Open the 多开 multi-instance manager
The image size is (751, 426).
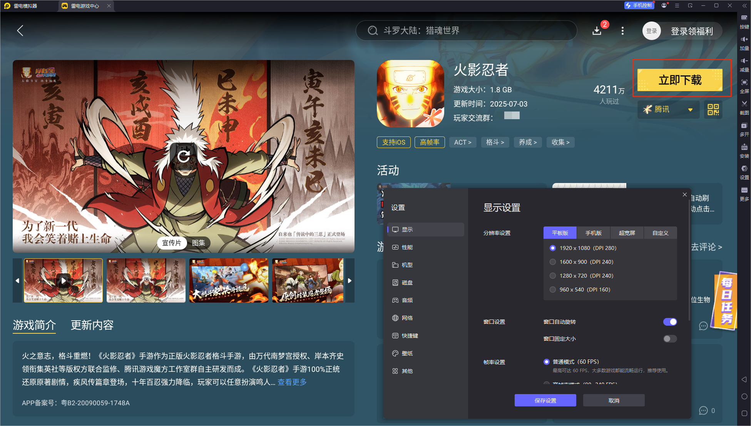tap(744, 126)
